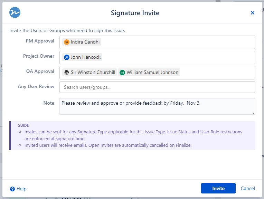Open the Help link text

click(x=21, y=189)
